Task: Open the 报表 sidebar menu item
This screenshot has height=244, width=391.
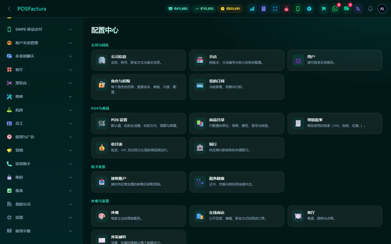Action: pyautogui.click(x=40, y=191)
